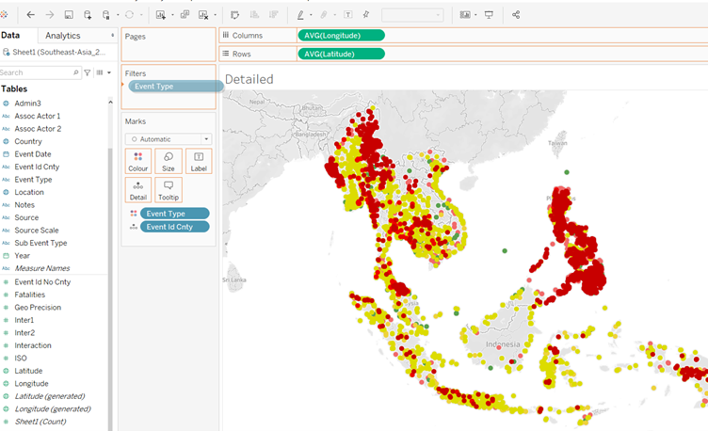
Task: Click the Event Type filter pill
Action: (175, 87)
